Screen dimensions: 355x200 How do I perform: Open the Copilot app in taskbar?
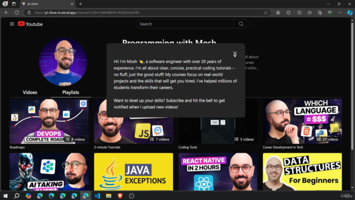[28, 196]
